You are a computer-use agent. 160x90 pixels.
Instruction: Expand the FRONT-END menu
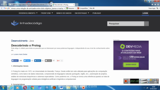point(47,13)
